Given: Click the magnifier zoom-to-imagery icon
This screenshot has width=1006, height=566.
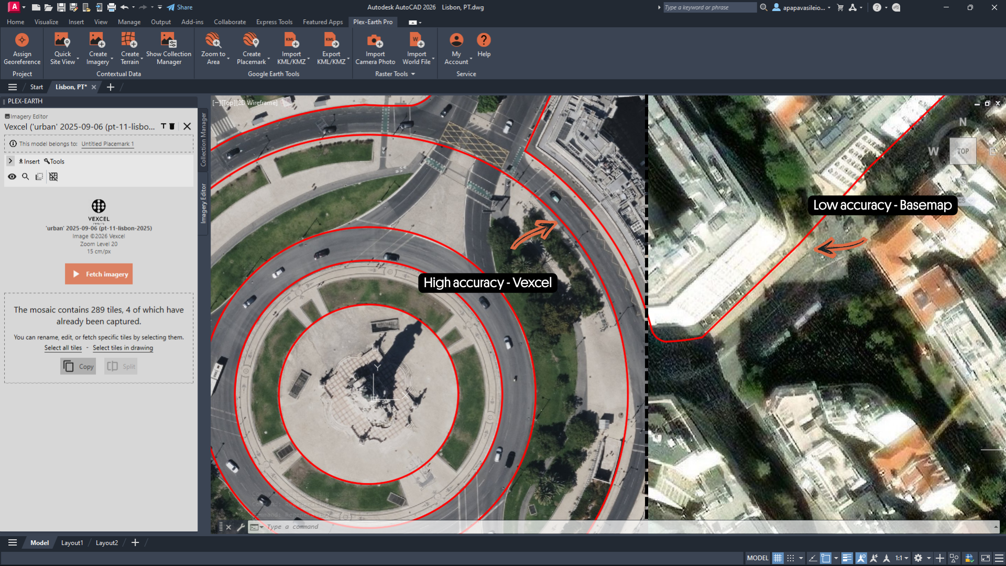Looking at the screenshot, I should (25, 177).
